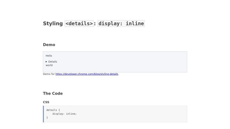
Task: Click the "Details" summary label
Action: (x=53, y=62)
